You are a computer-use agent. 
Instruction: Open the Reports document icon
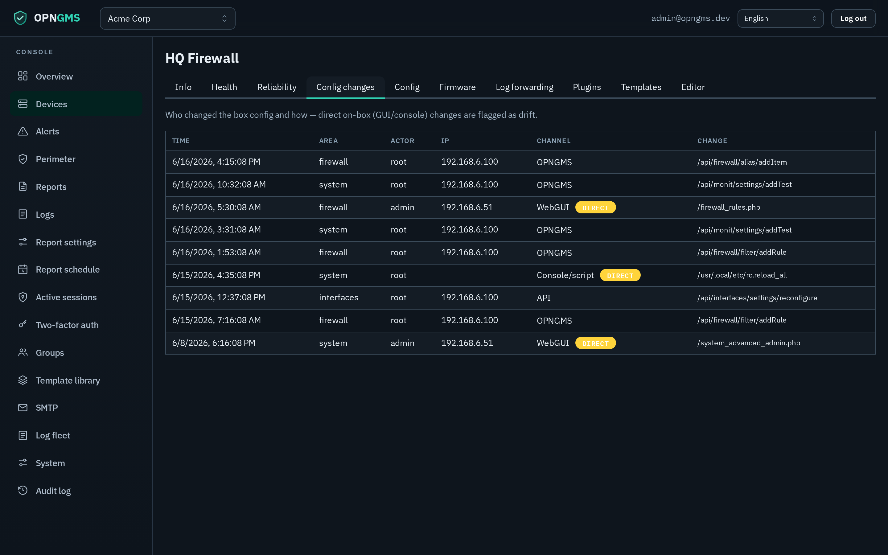click(23, 187)
